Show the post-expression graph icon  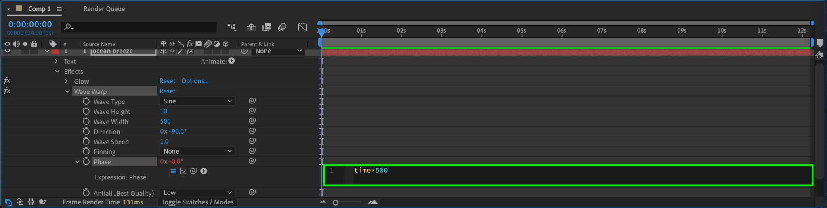coord(183,171)
